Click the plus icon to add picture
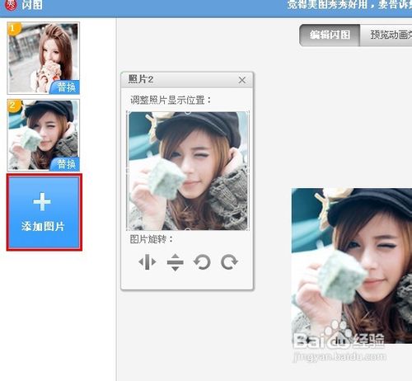The height and width of the screenshot is (381, 412). [42, 202]
